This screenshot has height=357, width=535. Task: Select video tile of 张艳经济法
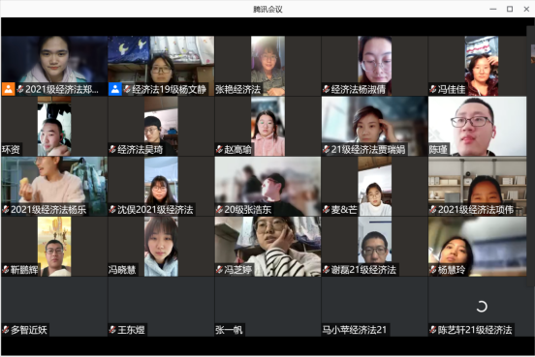(267, 66)
